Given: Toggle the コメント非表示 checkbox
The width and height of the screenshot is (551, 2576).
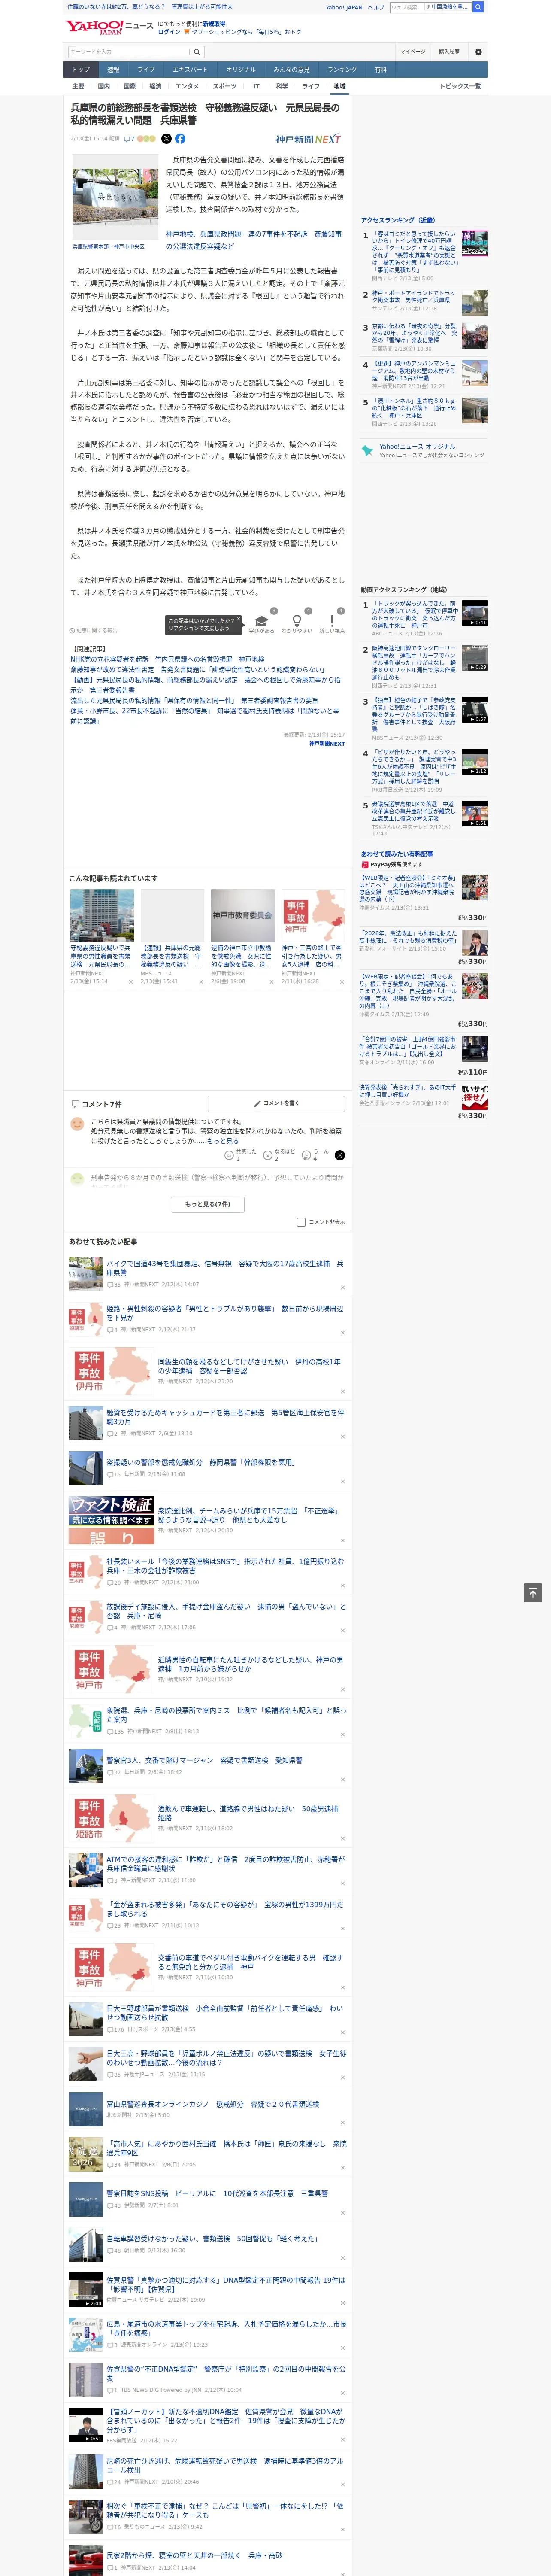Looking at the screenshot, I should 301,1222.
